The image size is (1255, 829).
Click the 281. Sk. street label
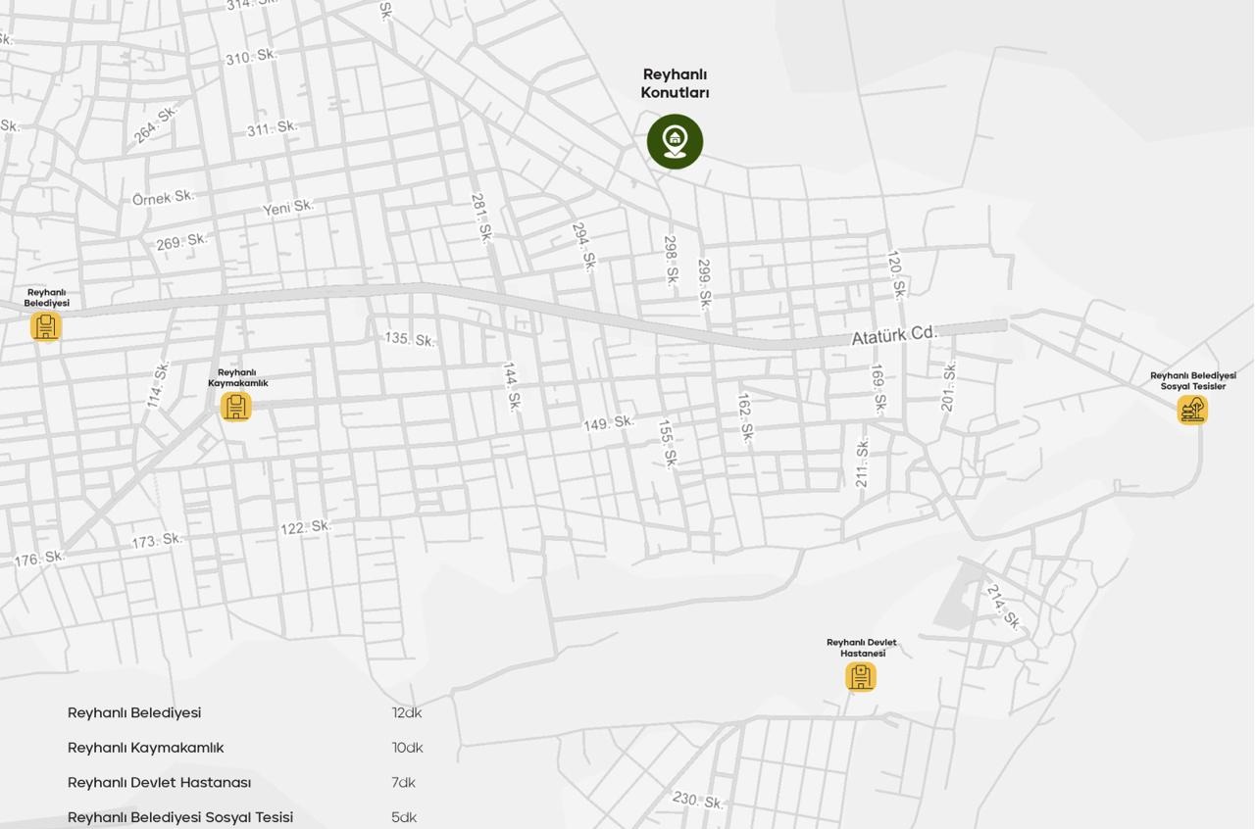click(x=481, y=219)
